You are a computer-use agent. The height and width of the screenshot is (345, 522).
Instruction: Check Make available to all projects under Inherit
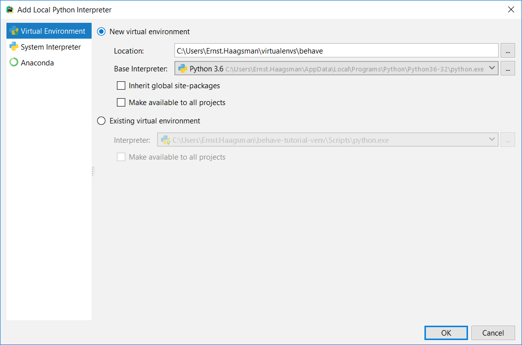(121, 102)
